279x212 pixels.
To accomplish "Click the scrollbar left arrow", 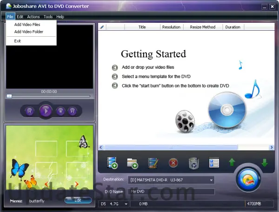I will 101,147.
